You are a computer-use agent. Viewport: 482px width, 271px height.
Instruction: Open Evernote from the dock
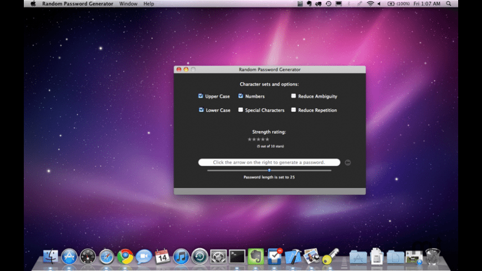point(256,256)
